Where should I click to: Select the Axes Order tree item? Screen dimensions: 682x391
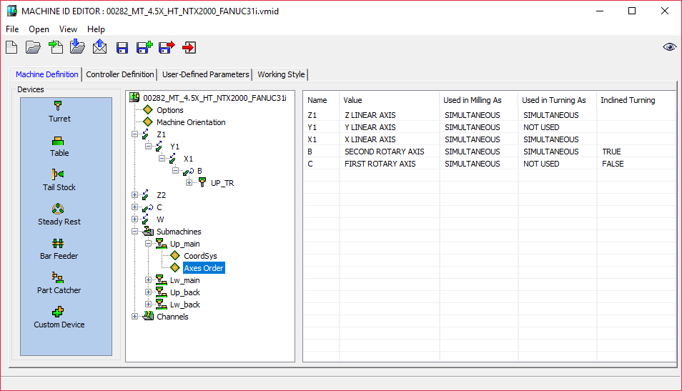coord(204,268)
